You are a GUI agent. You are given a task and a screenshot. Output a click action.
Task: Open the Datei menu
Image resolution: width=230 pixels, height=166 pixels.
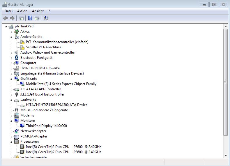tap(8, 11)
